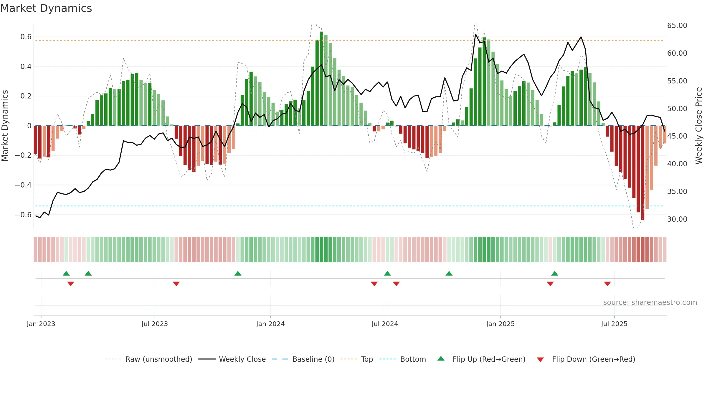The width and height of the screenshot is (707, 398).
Task: Click the 55.00 price axis label
Action: tap(677, 81)
